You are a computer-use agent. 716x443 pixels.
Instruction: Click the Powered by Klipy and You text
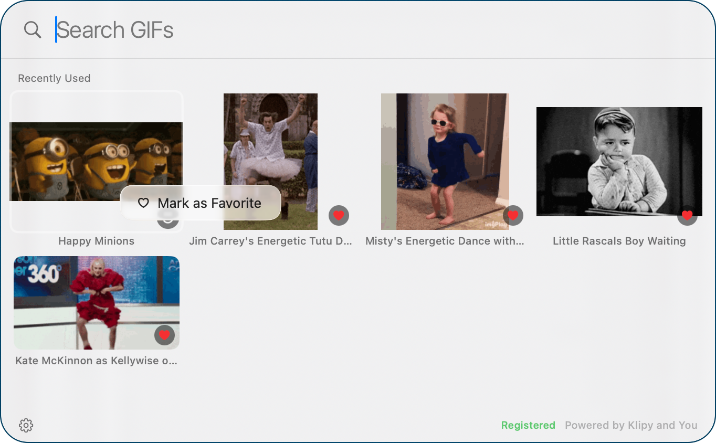pyautogui.click(x=631, y=425)
